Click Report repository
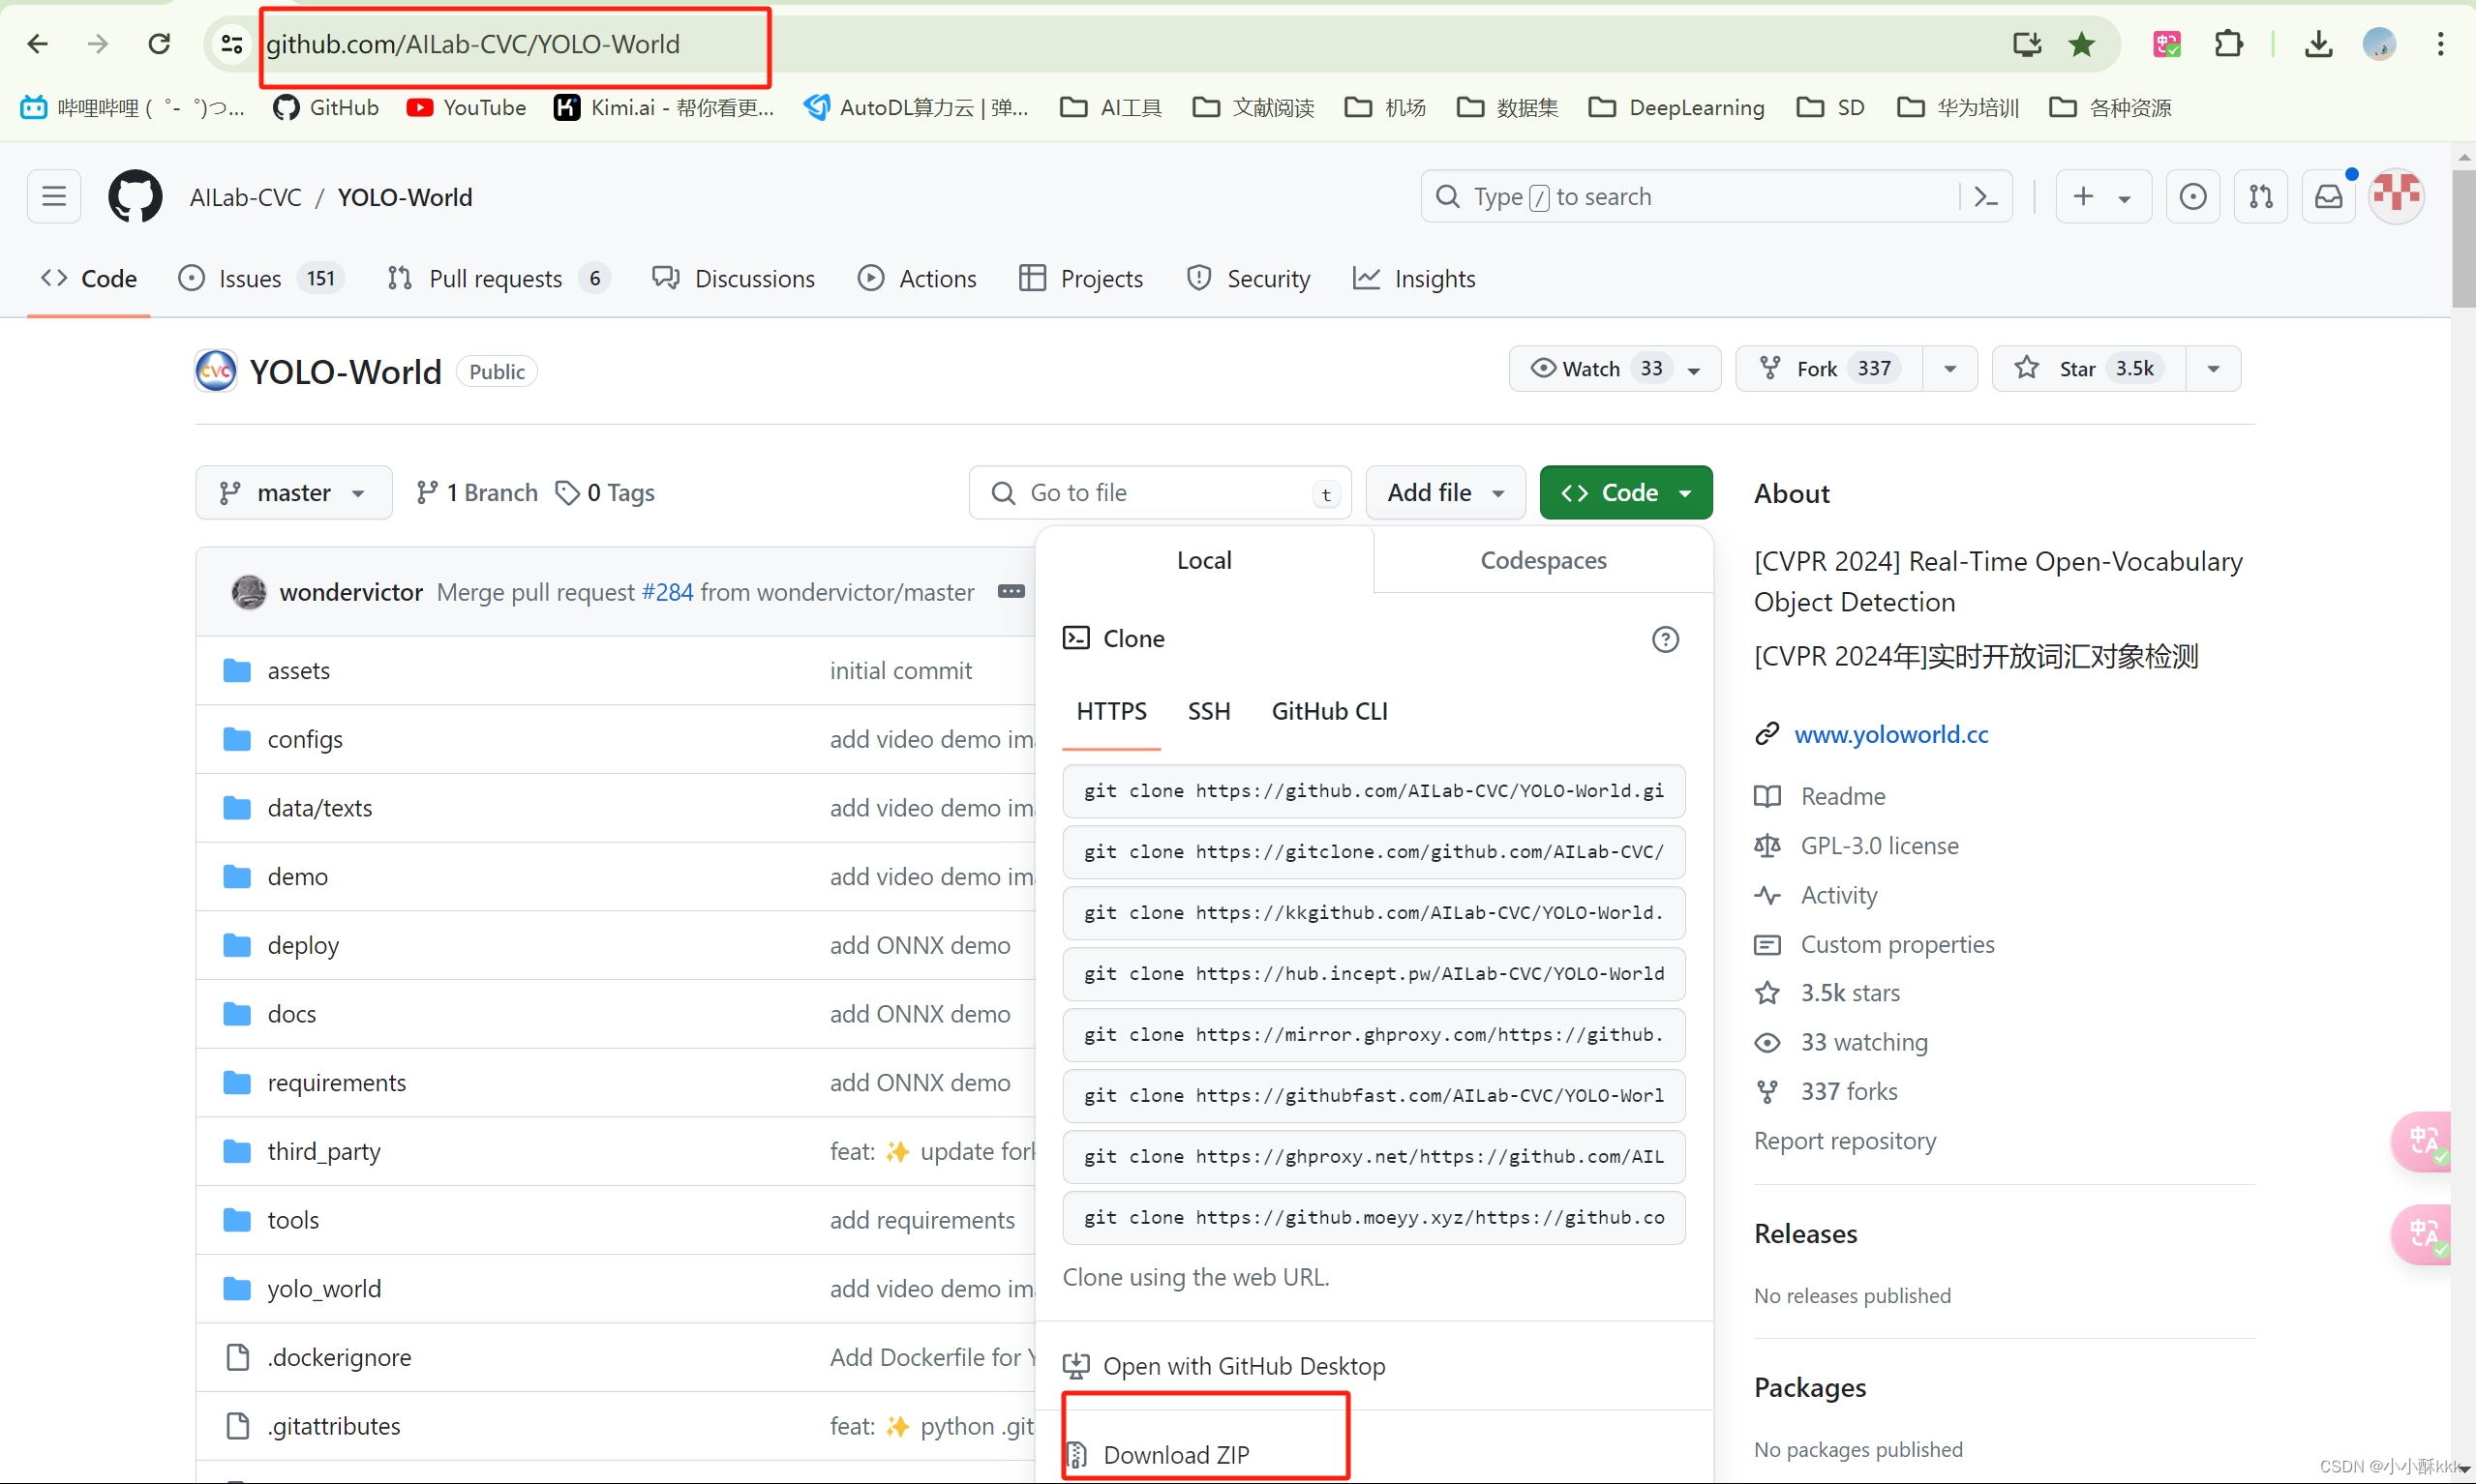The image size is (2476, 1484). pyautogui.click(x=1845, y=1141)
